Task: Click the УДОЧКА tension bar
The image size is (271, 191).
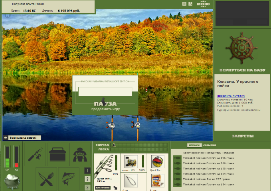Action: tap(139, 145)
